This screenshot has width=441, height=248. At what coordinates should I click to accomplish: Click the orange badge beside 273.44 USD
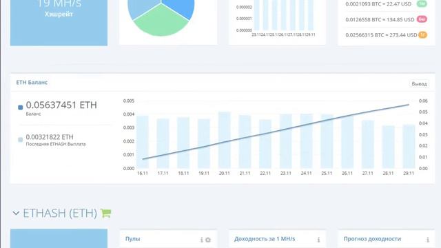pos(422,35)
